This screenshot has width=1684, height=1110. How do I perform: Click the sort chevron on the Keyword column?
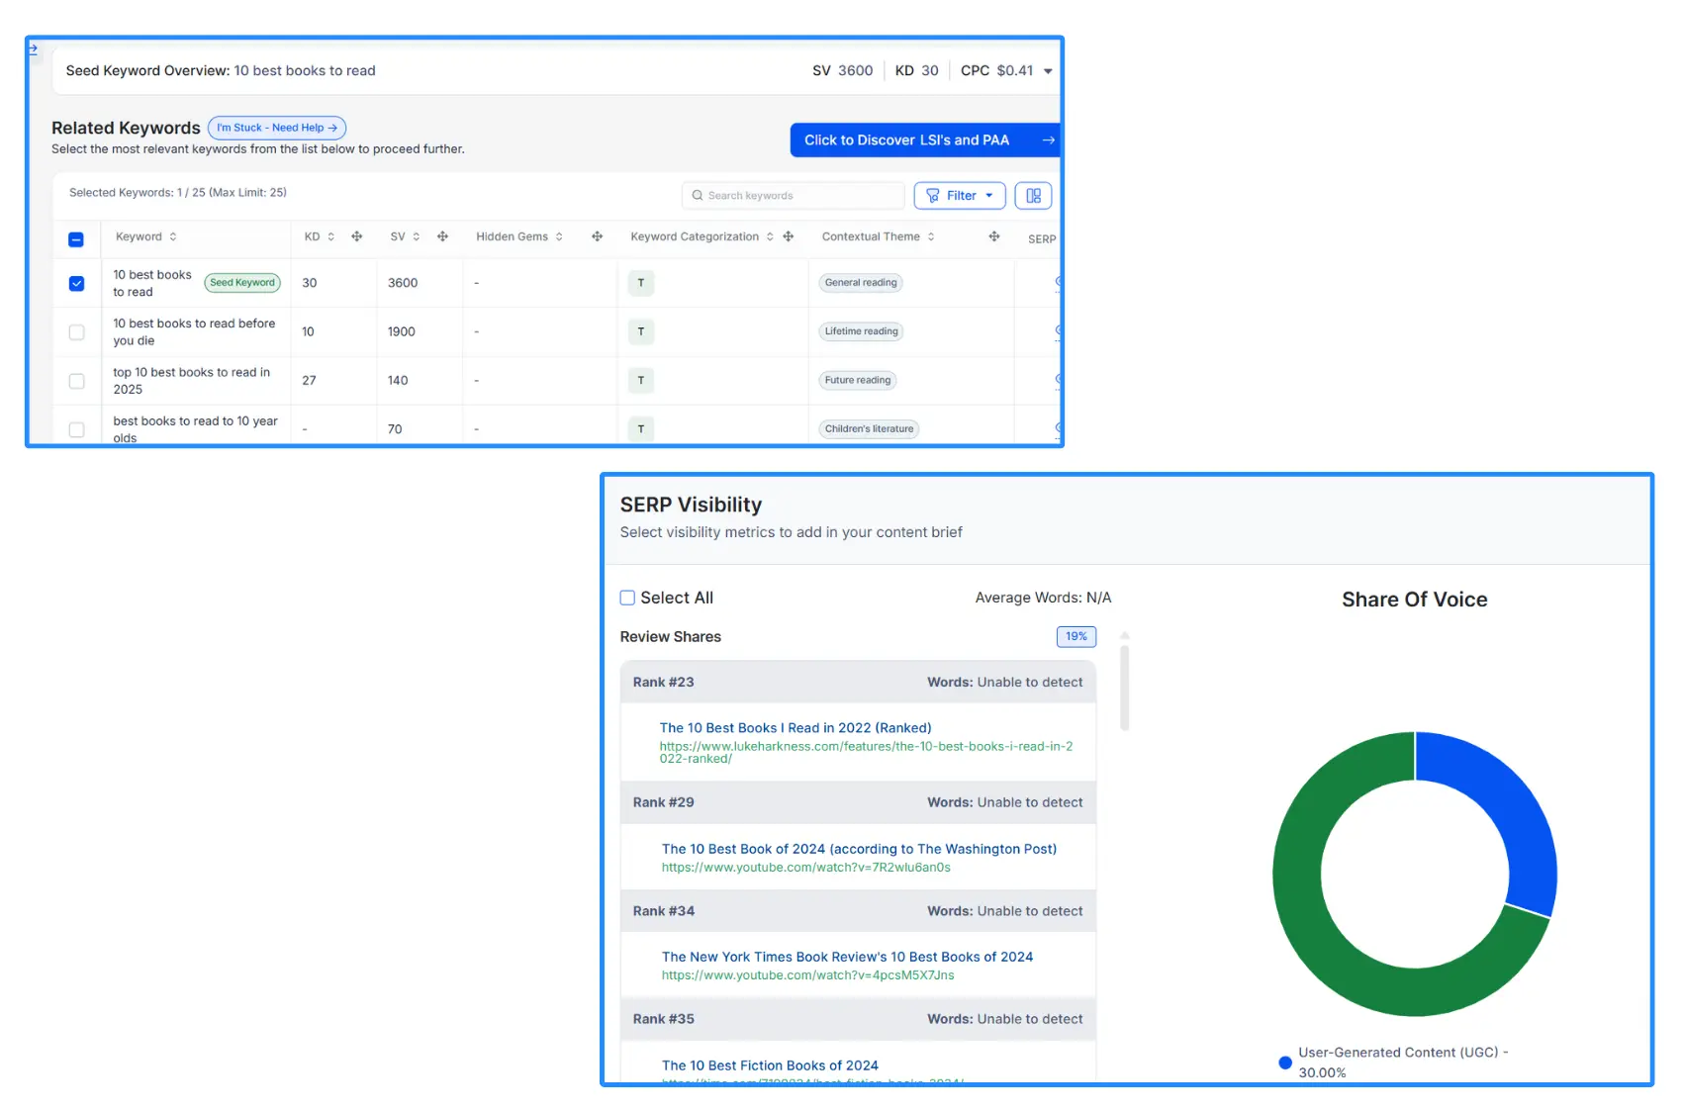[171, 236]
